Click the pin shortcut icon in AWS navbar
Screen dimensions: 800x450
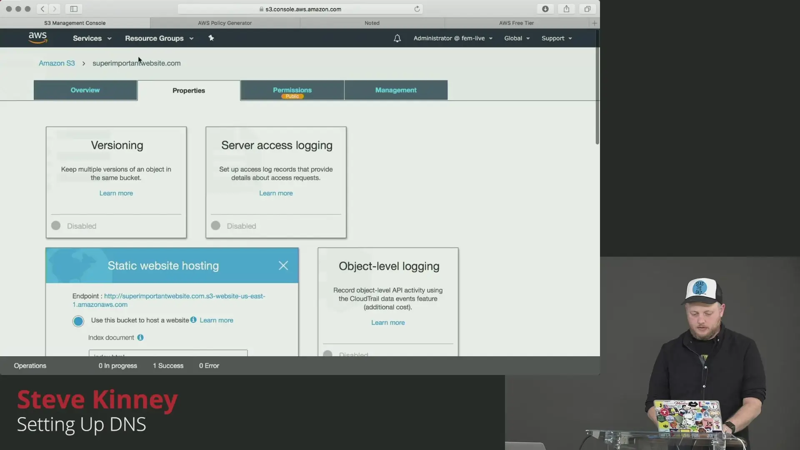tap(211, 38)
